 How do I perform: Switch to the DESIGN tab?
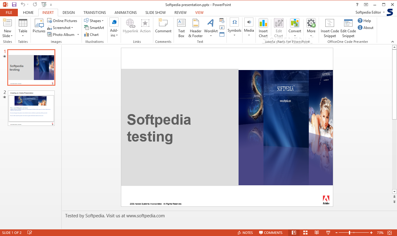click(69, 13)
